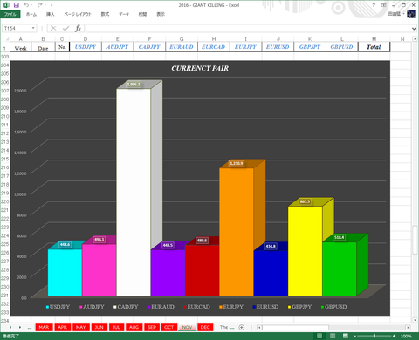The image size is (419, 340).
Task: Click the Undo arrow icon
Action: (26, 5)
